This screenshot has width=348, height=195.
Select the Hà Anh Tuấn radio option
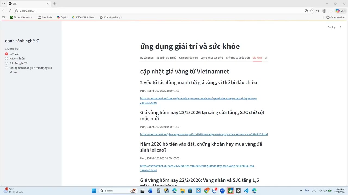click(7, 58)
